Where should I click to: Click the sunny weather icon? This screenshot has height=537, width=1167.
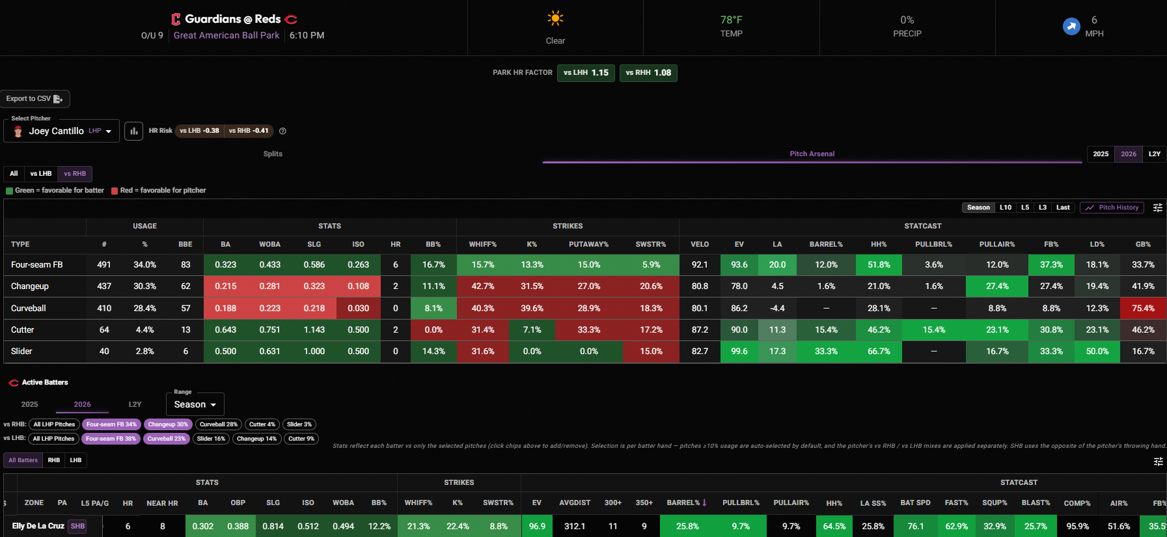555,18
